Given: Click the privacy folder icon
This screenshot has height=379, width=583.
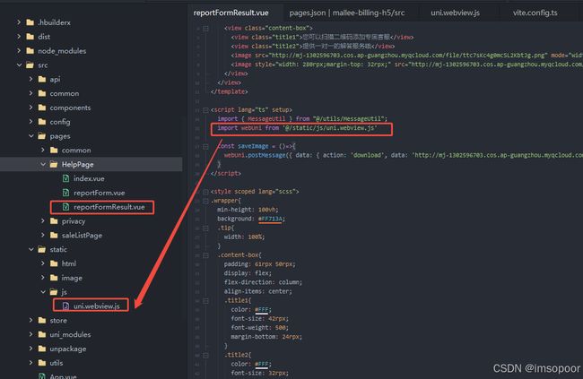Looking at the screenshot, I should point(54,221).
